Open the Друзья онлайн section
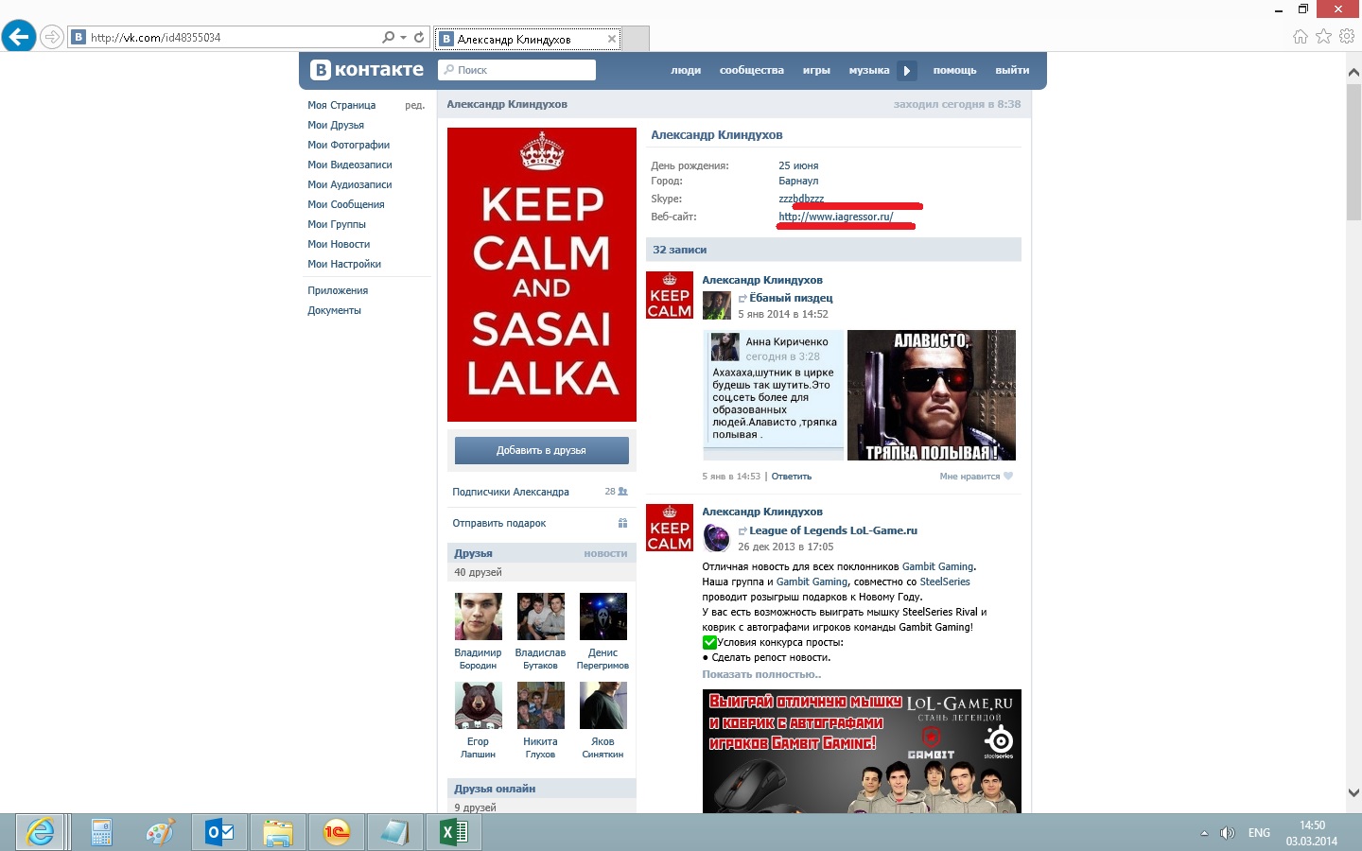 pos(495,789)
